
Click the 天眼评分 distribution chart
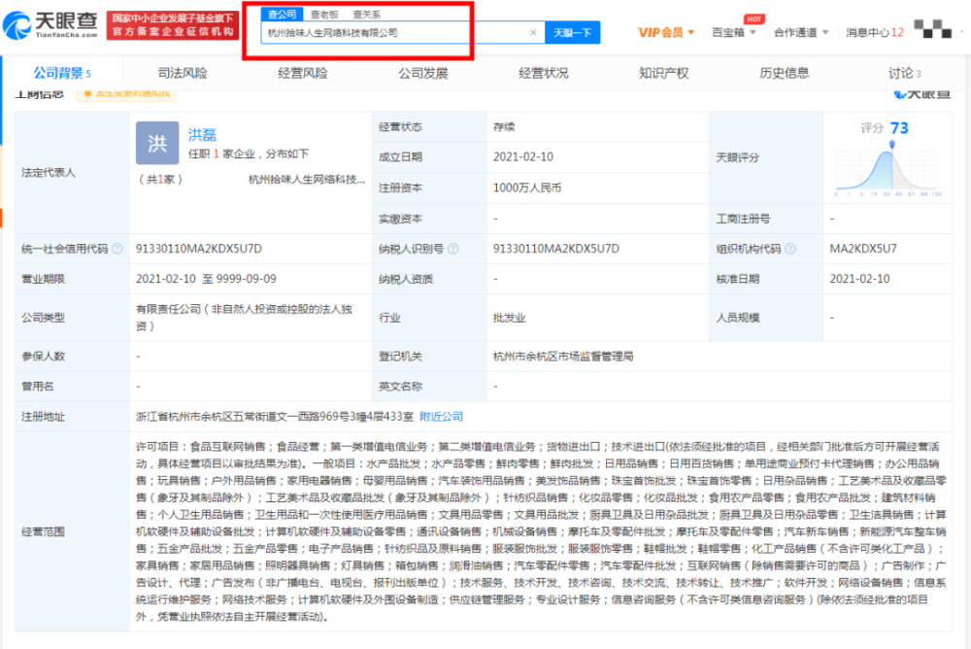[888, 169]
